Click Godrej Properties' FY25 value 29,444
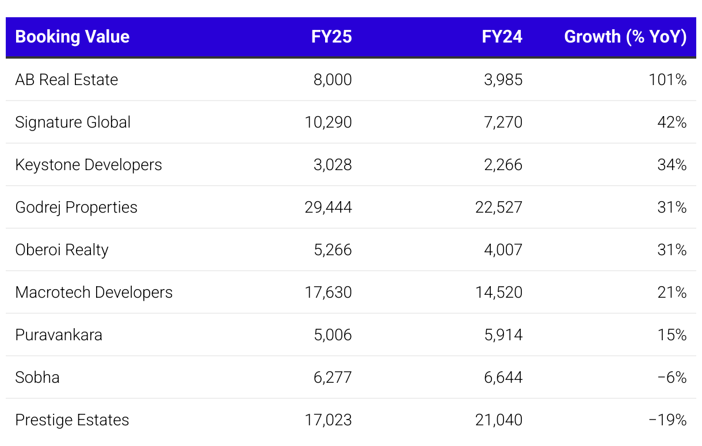Image resolution: width=702 pixels, height=446 pixels. point(328,207)
